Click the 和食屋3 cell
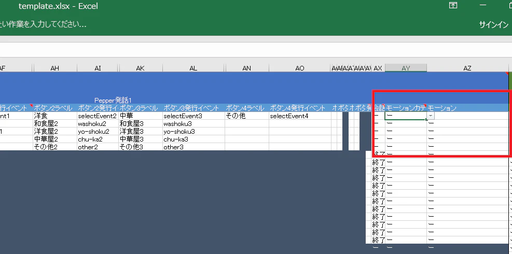The image size is (512, 254). (141, 124)
